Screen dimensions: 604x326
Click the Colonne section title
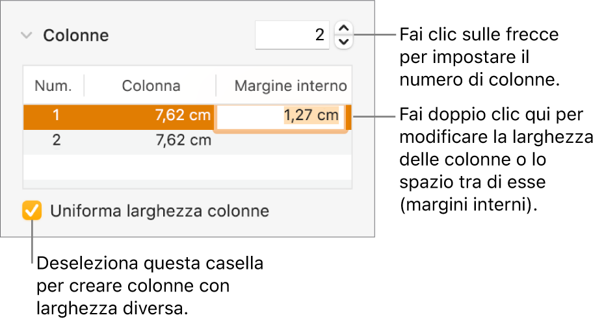75,36
